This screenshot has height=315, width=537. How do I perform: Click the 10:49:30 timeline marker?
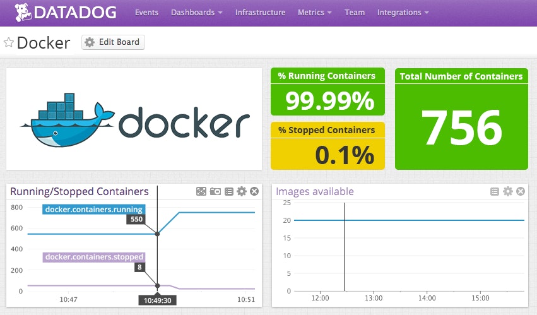click(x=157, y=300)
